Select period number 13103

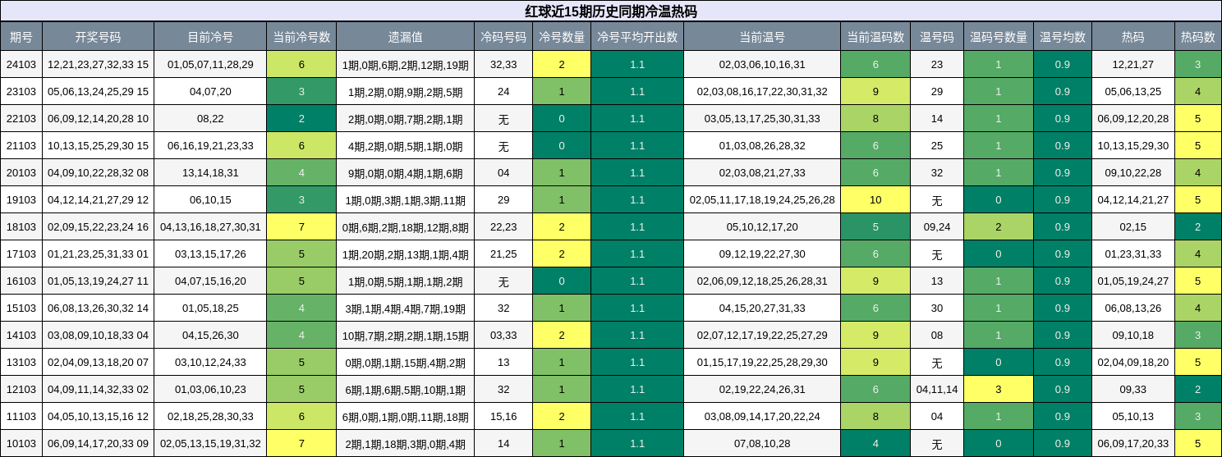coord(21,363)
